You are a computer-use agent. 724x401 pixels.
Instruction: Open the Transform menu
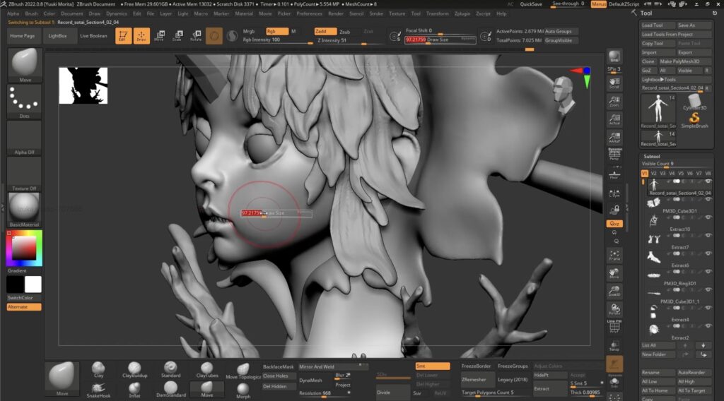pyautogui.click(x=438, y=13)
